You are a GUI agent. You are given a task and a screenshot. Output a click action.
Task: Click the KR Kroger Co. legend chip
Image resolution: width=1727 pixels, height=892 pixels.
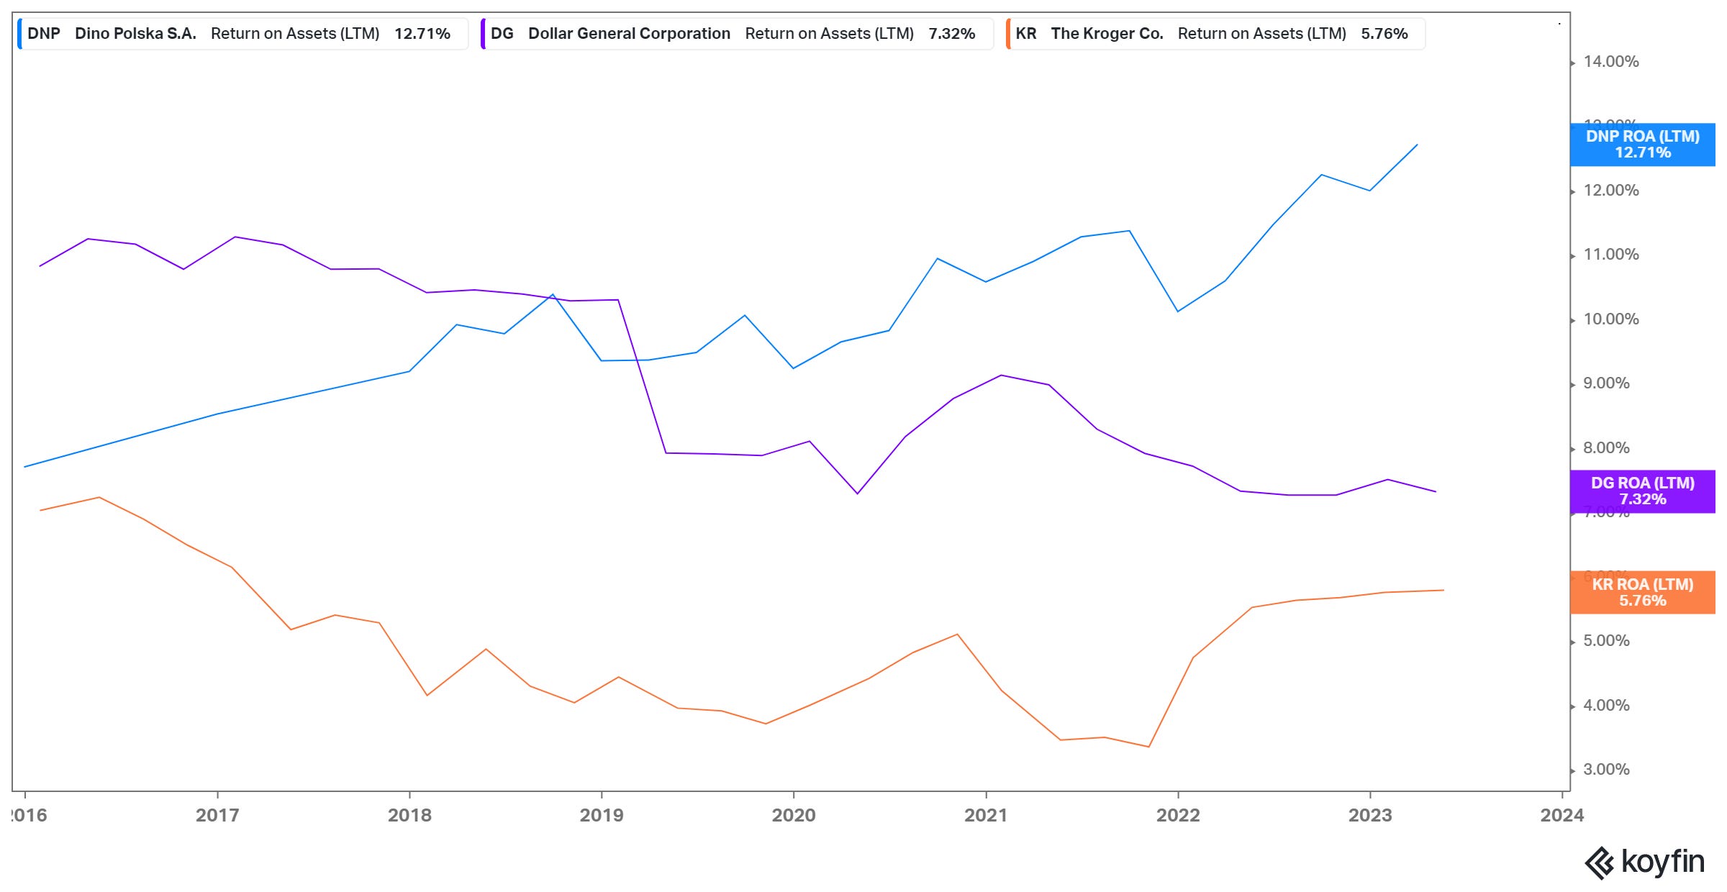1215,34
